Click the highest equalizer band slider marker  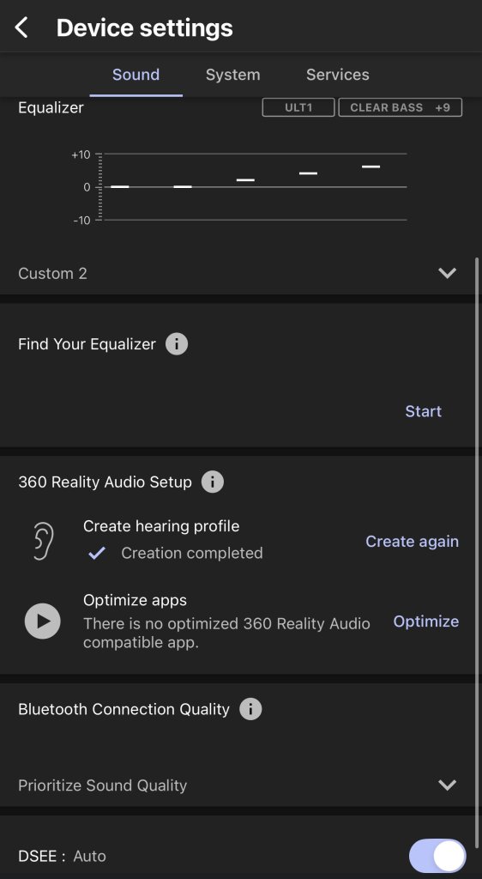(x=371, y=167)
